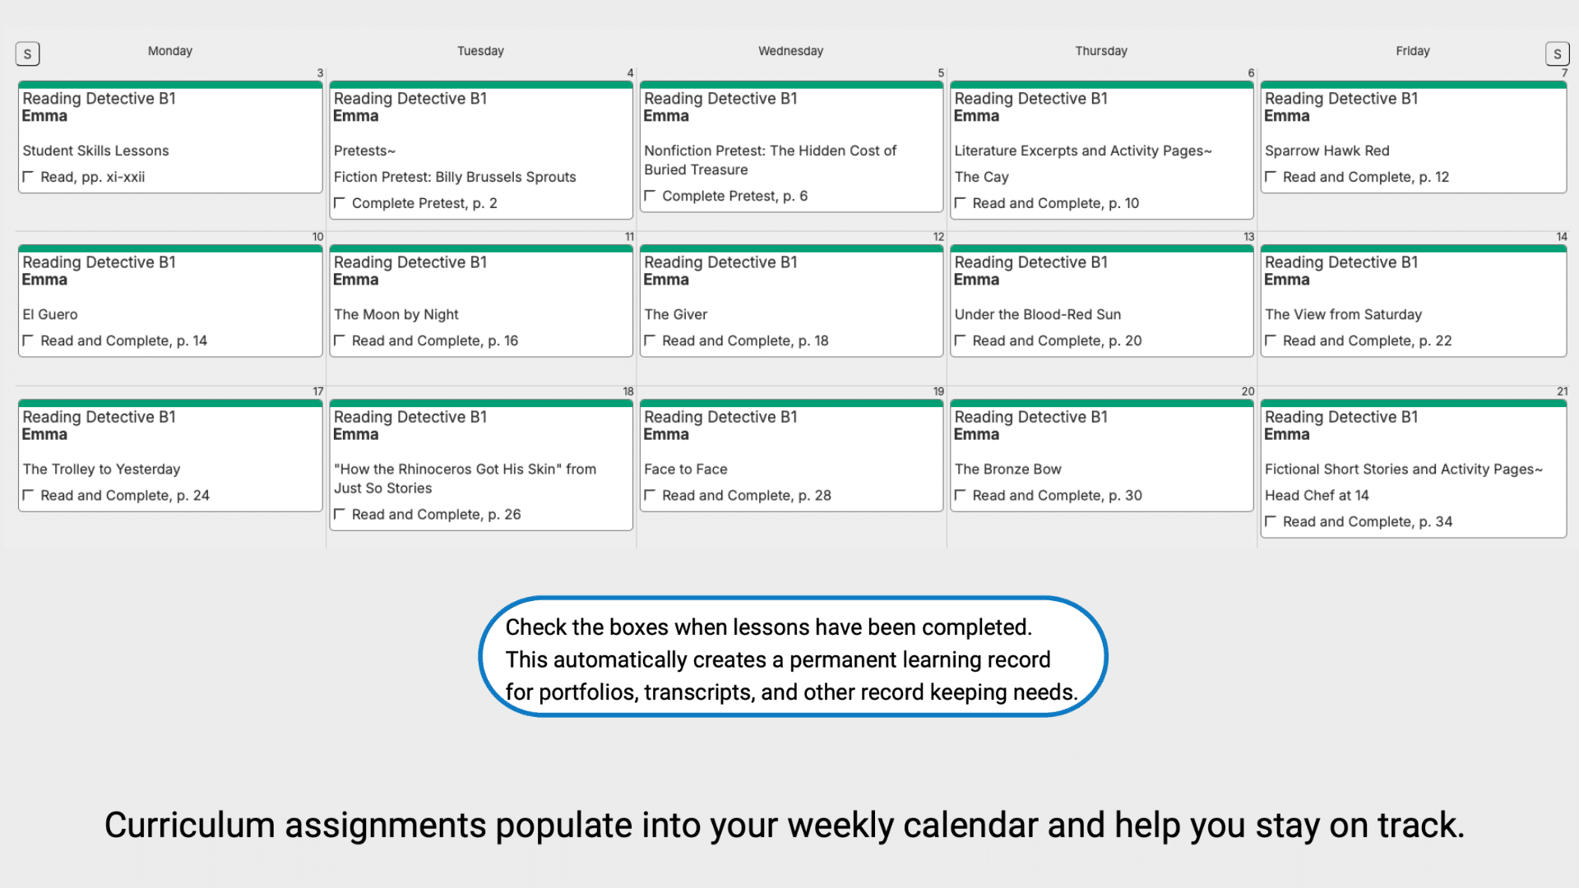Tick the El Guero p. 14 checkbox
This screenshot has height=888, width=1579.
tap(29, 340)
